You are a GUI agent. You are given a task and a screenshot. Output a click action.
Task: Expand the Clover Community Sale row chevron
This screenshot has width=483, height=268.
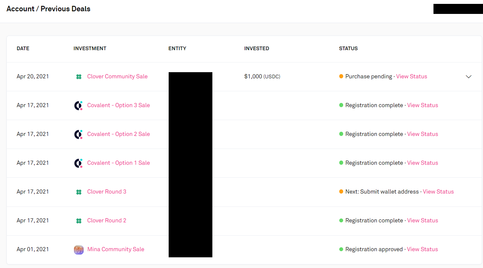pyautogui.click(x=468, y=77)
